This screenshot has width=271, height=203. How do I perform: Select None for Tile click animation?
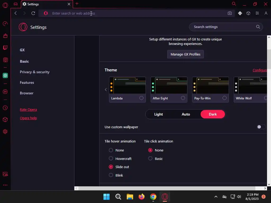coord(150,150)
